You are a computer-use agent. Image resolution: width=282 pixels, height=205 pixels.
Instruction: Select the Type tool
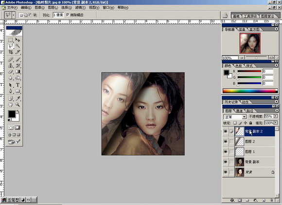coord(18,85)
